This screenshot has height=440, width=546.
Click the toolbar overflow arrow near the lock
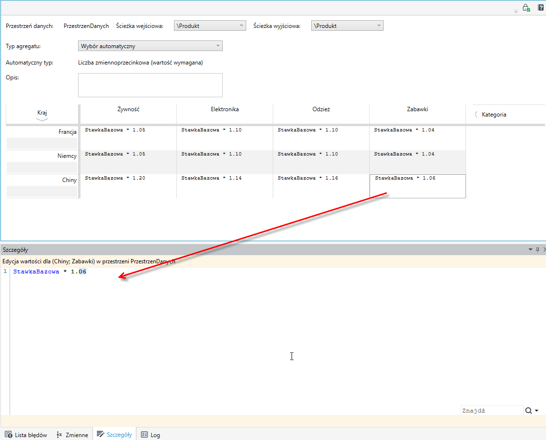pyautogui.click(x=516, y=12)
